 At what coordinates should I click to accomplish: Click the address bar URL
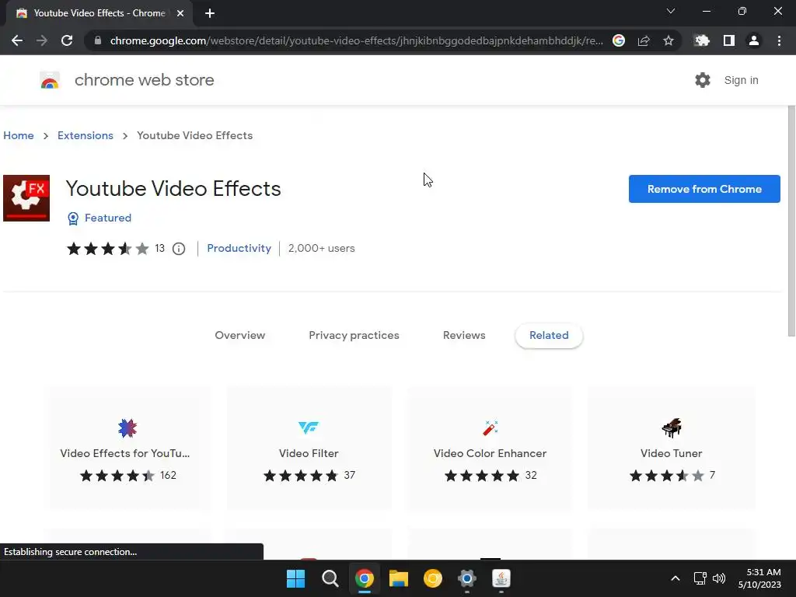[356, 40]
